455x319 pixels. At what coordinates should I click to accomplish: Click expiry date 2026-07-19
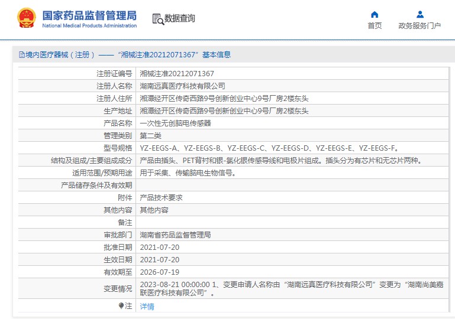click(160, 272)
